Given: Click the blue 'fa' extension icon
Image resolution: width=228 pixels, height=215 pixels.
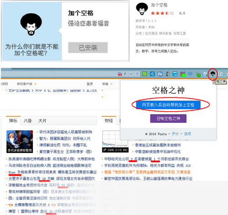Looking at the screenshot, I should pyautogui.click(x=160, y=74).
